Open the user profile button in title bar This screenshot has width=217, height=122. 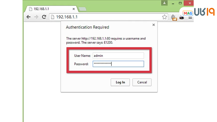pyautogui.click(x=164, y=3)
